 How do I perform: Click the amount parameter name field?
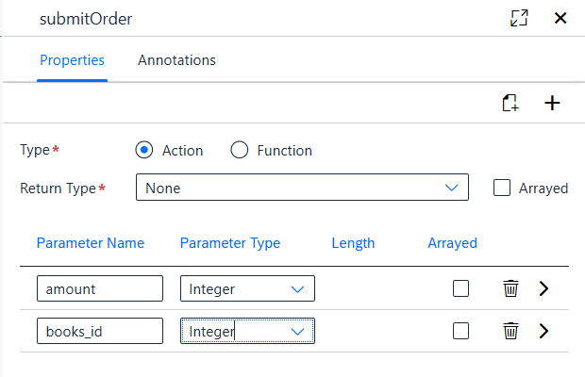100,288
